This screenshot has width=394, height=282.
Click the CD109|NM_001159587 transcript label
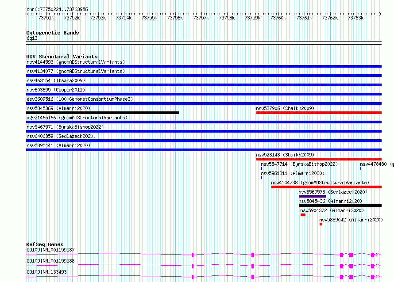pos(50,250)
